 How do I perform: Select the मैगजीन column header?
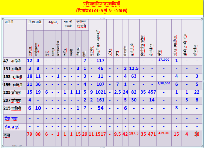tap(126, 51)
